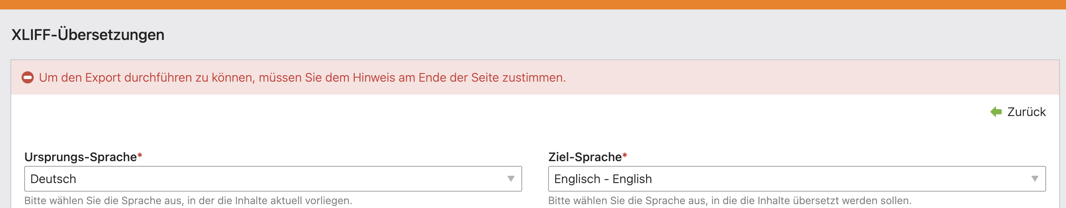Click the help text below Ziel-Sprache
Image resolution: width=1066 pixels, height=208 pixels.
coord(729,201)
